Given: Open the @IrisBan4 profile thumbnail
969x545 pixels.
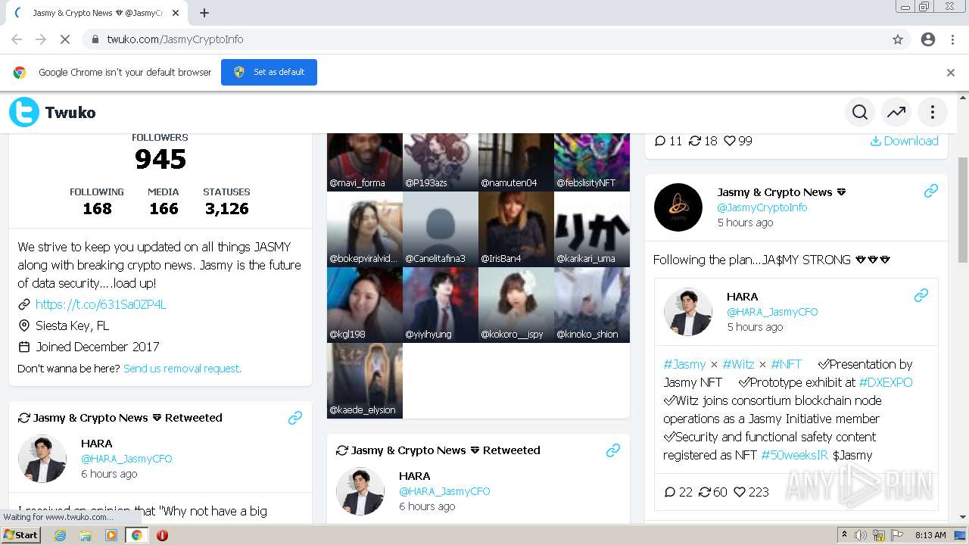Looking at the screenshot, I should click(516, 229).
